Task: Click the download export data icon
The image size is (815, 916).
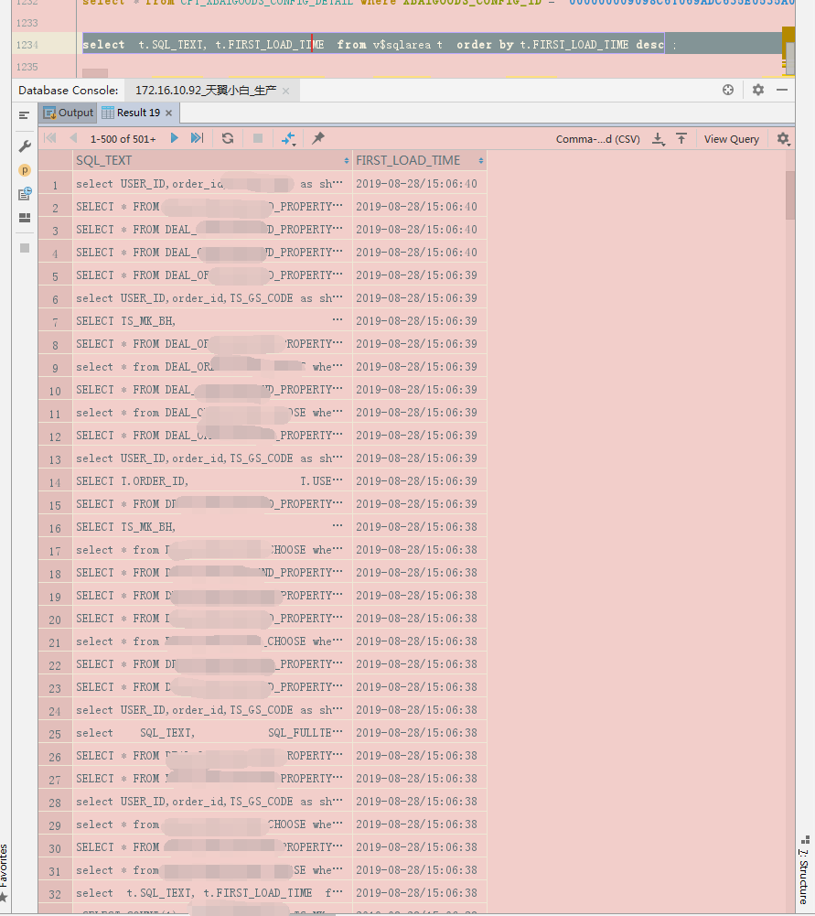Action: click(x=659, y=139)
